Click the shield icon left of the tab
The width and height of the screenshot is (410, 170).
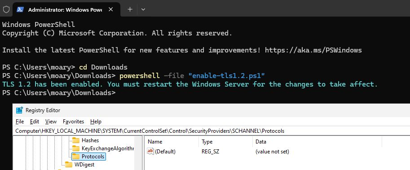click(6, 9)
